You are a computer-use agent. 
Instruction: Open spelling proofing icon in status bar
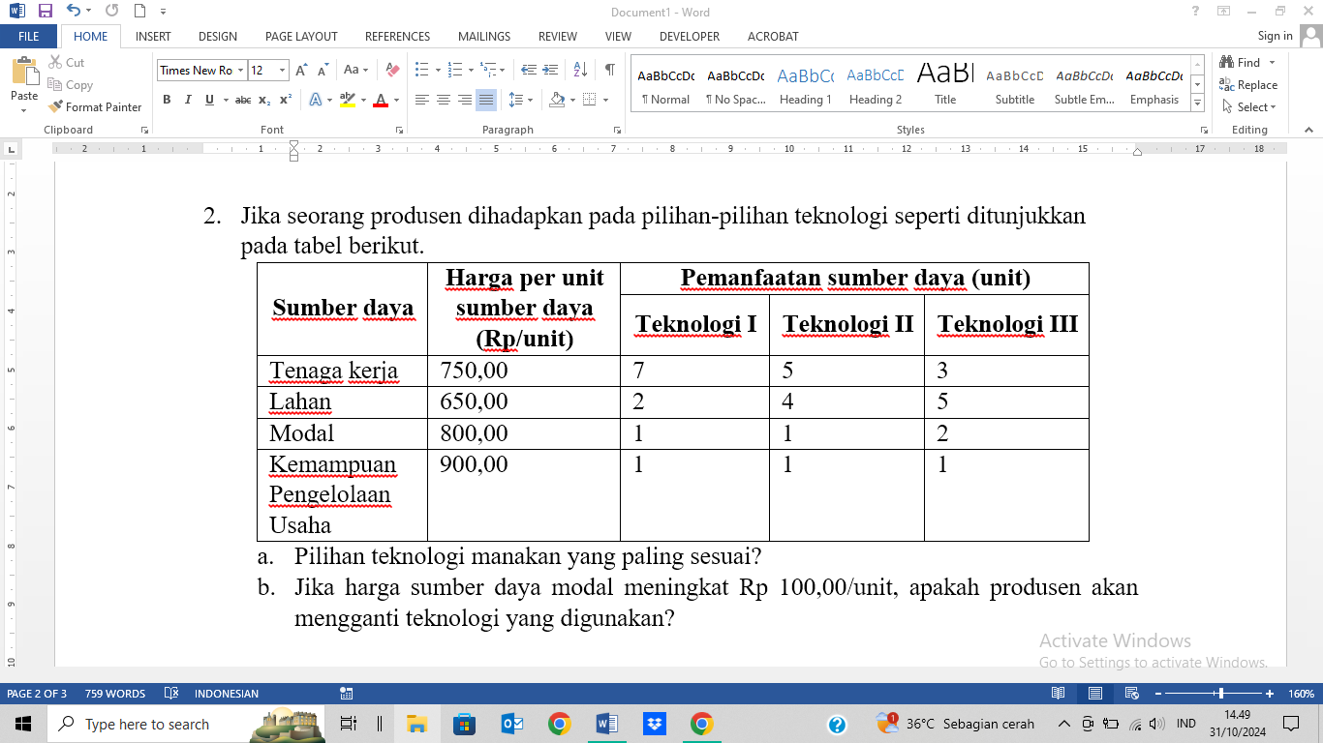171,694
